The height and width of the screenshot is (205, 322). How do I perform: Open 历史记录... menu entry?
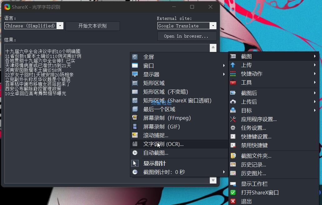274,165
